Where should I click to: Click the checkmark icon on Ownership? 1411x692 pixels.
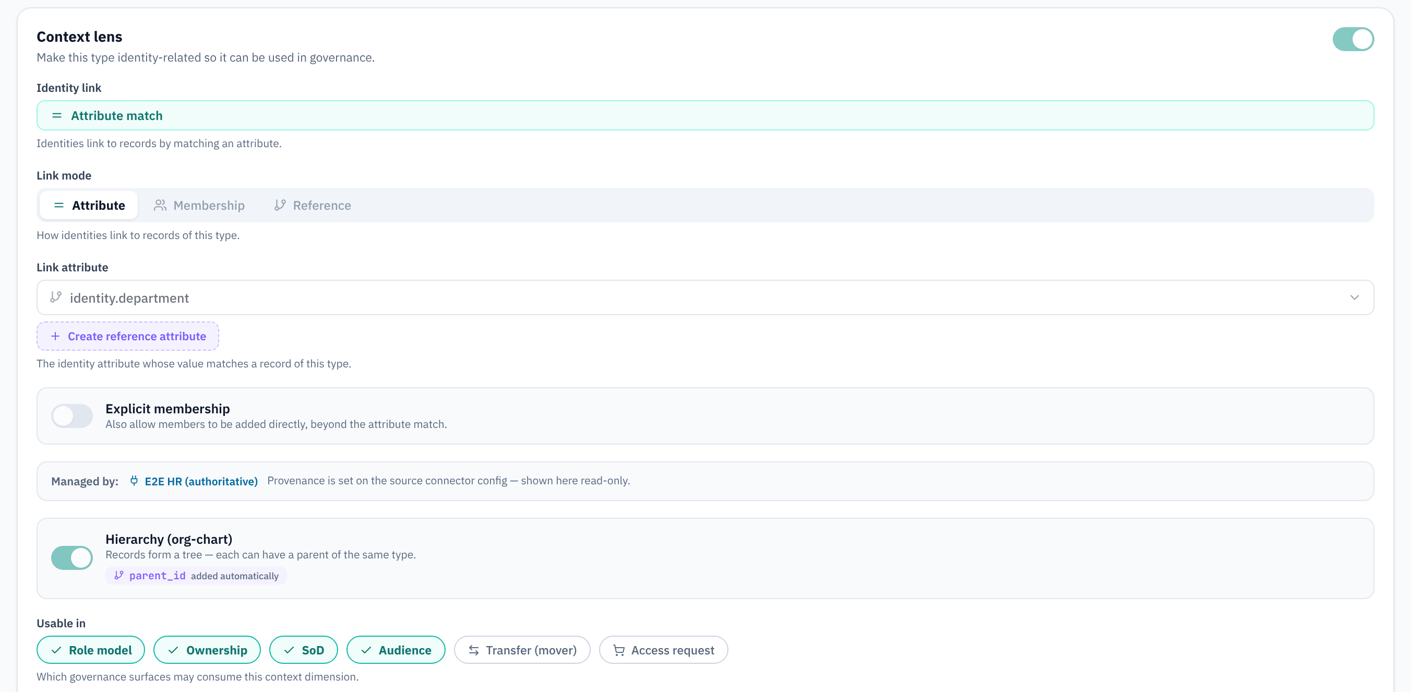click(173, 650)
